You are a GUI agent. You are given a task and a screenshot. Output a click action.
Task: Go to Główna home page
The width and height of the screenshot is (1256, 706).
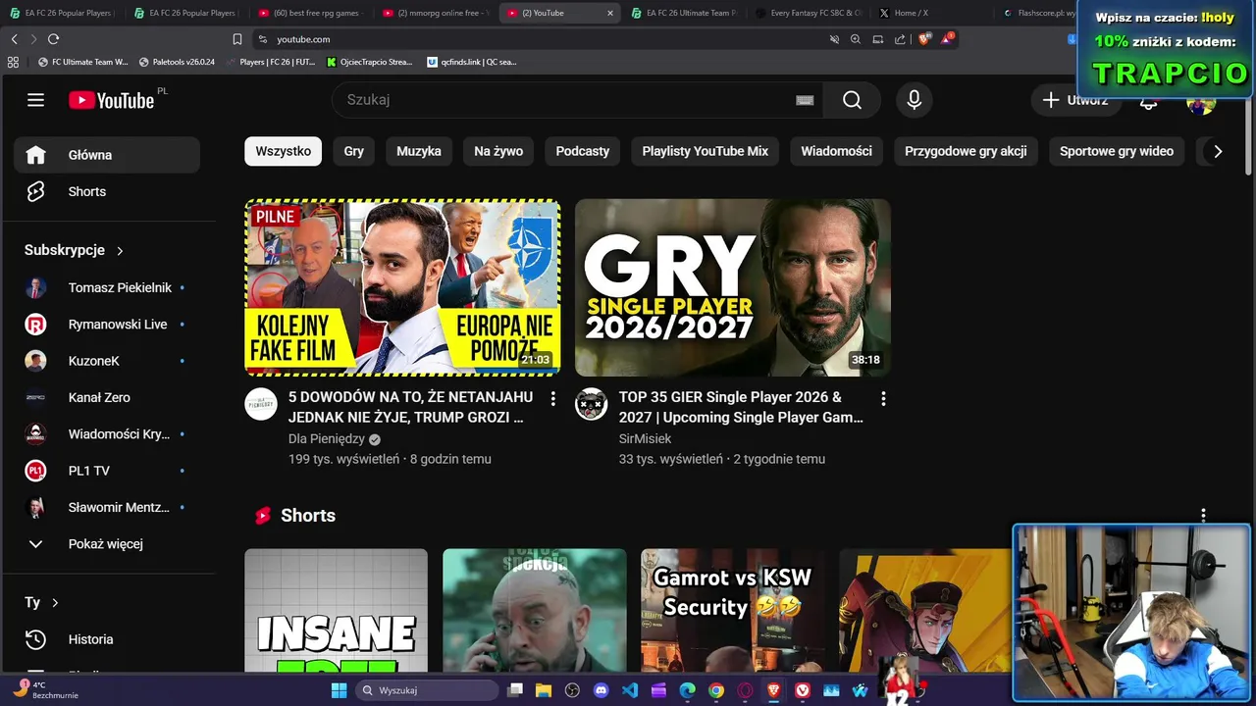click(107, 155)
